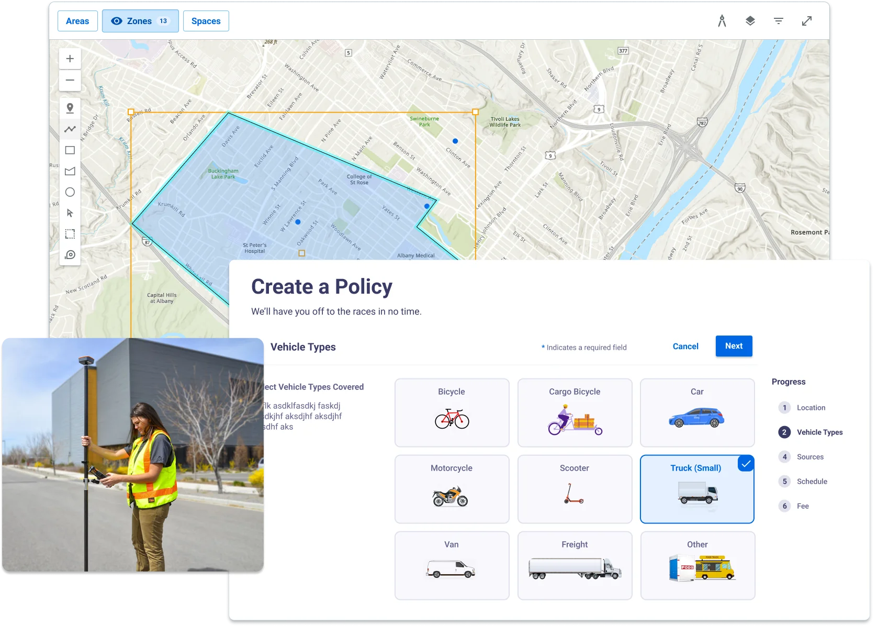
Task: Select the Cargo Bicycle vehicle card
Action: pyautogui.click(x=574, y=412)
